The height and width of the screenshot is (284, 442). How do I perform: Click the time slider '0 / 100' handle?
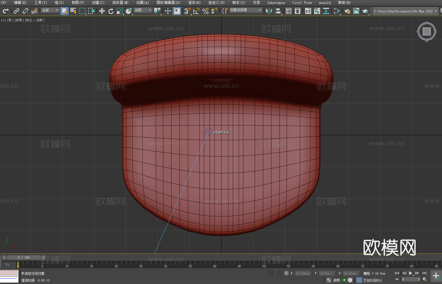pyautogui.click(x=24, y=257)
